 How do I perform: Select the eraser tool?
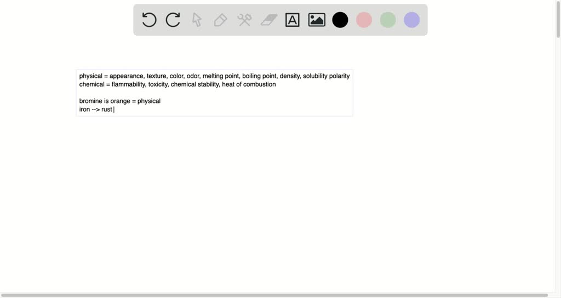[x=268, y=20]
